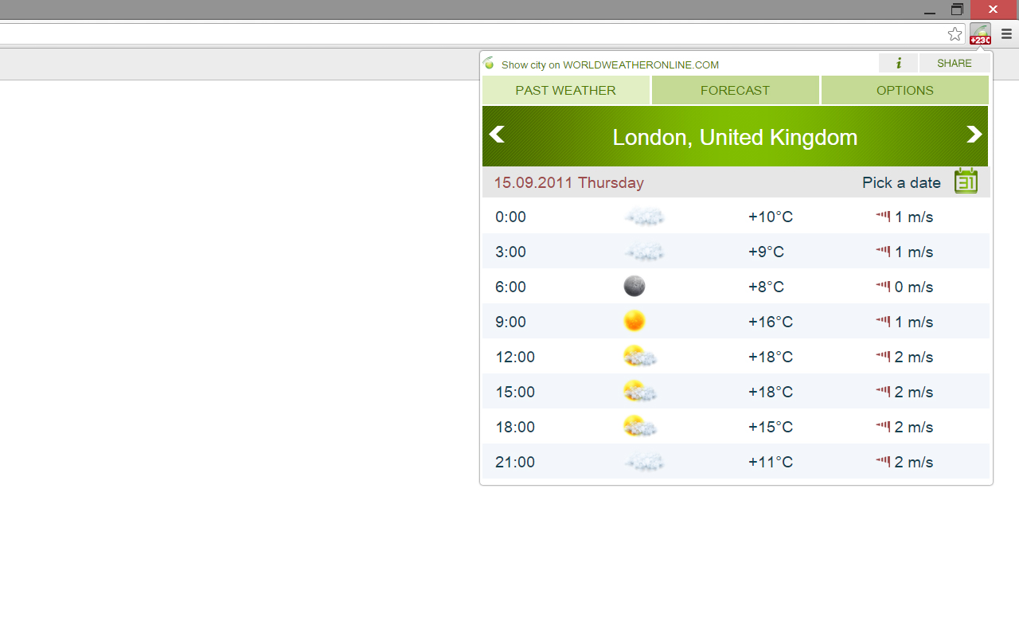This screenshot has height=637, width=1019.
Task: Navigate to next city with right arrow
Action: point(974,135)
